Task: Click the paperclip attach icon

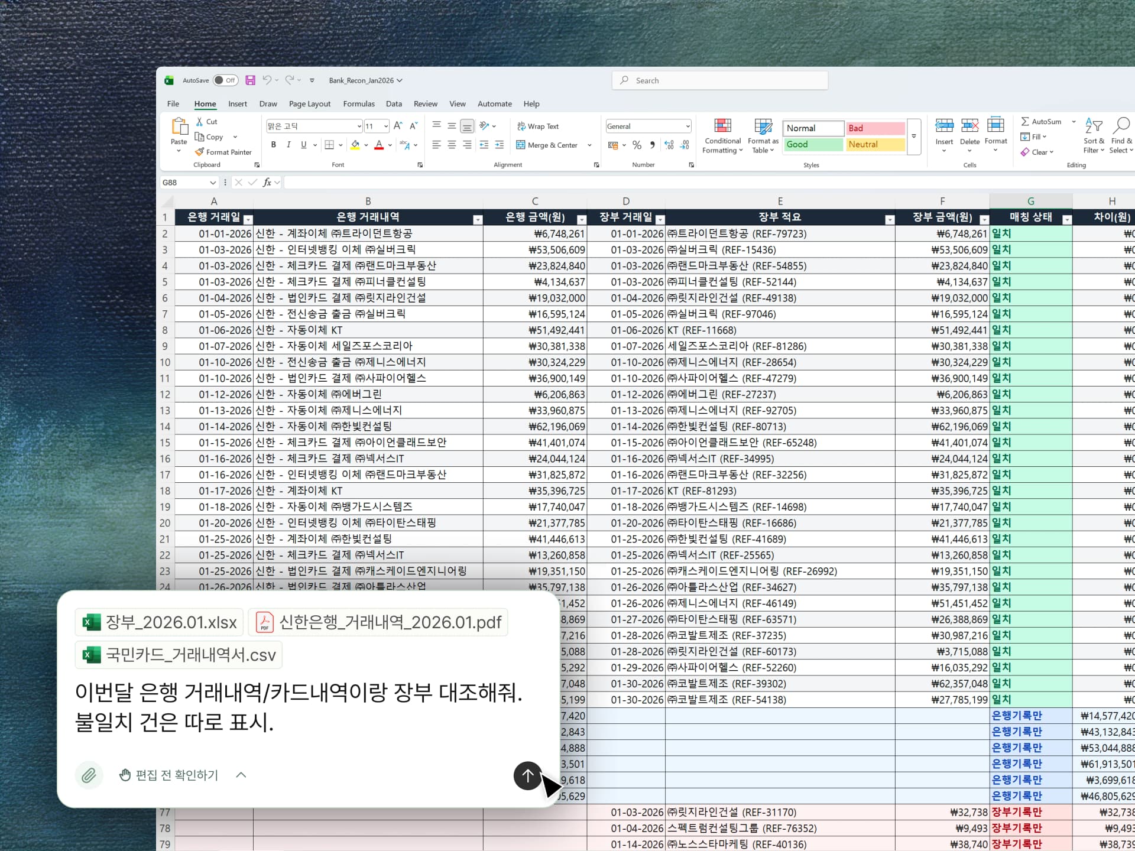Action: click(x=89, y=775)
